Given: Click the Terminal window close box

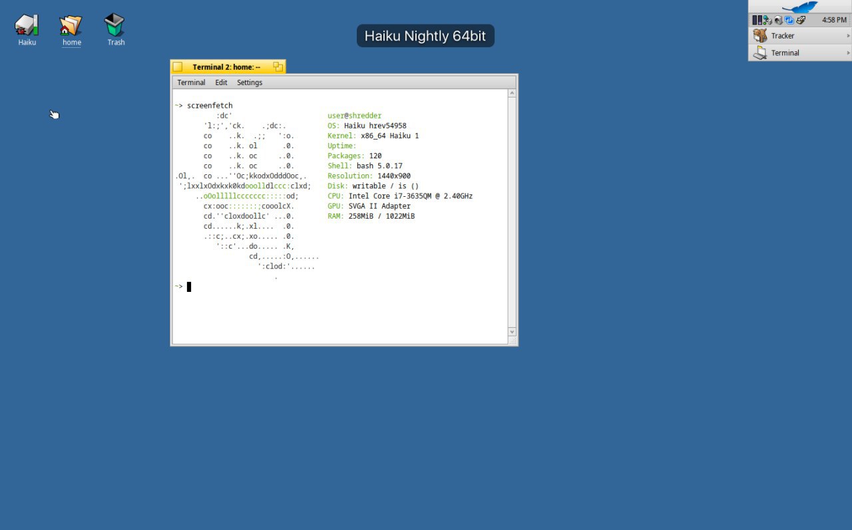Looking at the screenshot, I should [x=177, y=66].
